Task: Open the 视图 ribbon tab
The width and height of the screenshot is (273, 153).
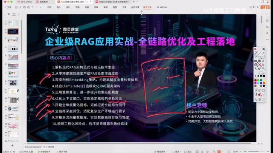Action: (x=115, y=7)
